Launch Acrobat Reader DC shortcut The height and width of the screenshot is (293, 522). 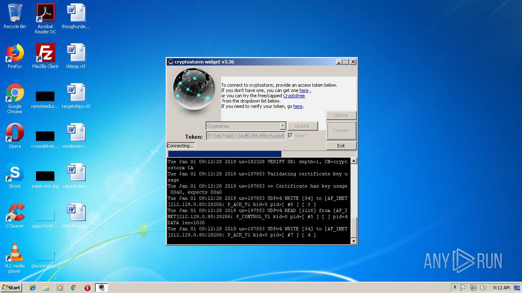click(x=45, y=18)
